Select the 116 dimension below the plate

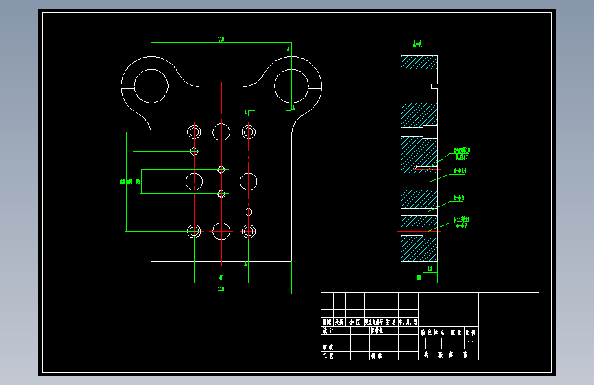click(221, 289)
